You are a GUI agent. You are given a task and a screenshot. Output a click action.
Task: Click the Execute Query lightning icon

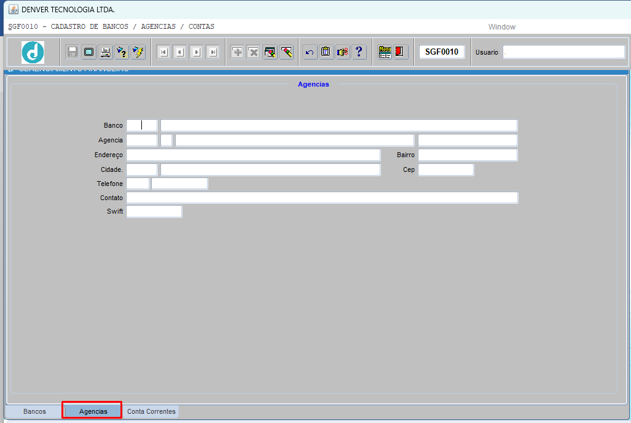tap(138, 52)
